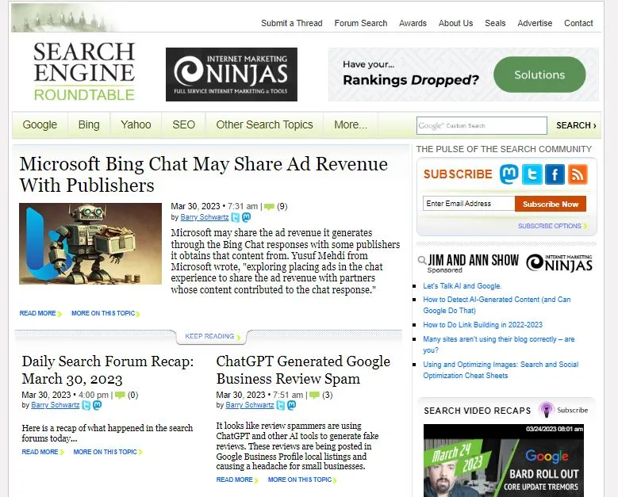
Task: Focus the Enter Email Address field
Action: tap(469, 204)
